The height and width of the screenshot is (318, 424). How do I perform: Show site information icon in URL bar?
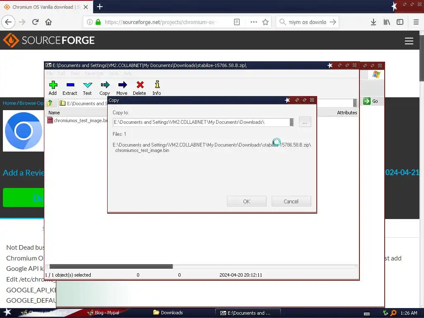[x=89, y=22]
